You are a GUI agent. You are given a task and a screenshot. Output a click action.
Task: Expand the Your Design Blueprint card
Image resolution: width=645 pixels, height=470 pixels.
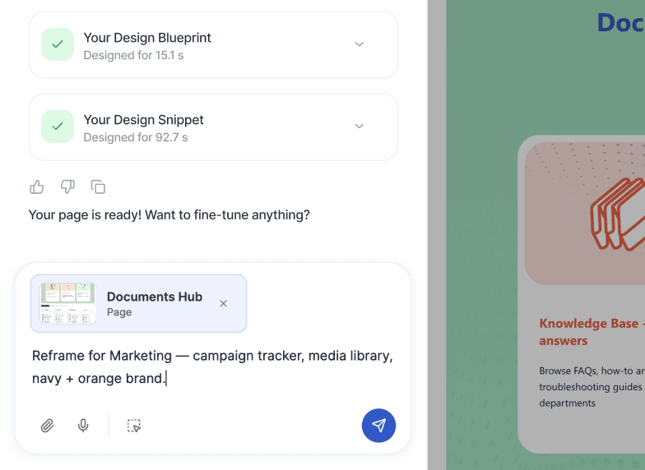359,44
